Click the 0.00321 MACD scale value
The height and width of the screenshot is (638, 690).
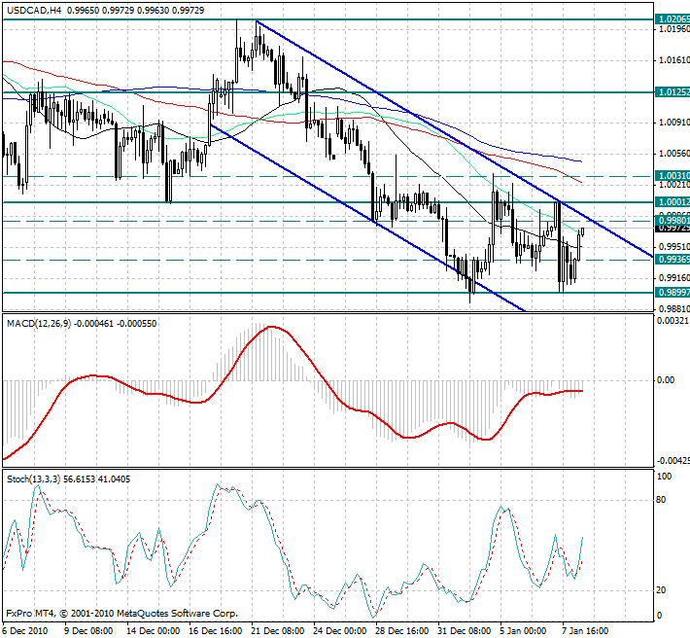(673, 321)
